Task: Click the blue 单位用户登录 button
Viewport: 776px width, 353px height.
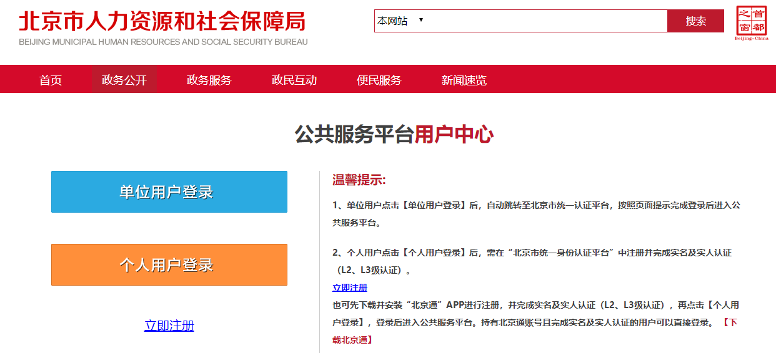Action: (169, 192)
